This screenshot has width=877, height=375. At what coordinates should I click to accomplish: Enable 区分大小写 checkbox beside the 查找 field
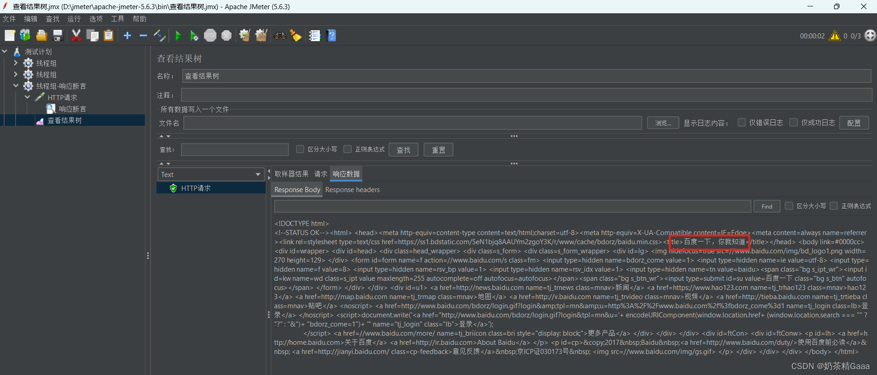[x=300, y=149]
